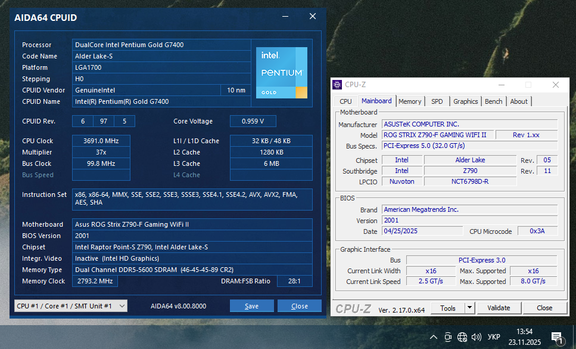This screenshot has width=576, height=349.
Task: Open the notification center icon
Action: coord(556,337)
